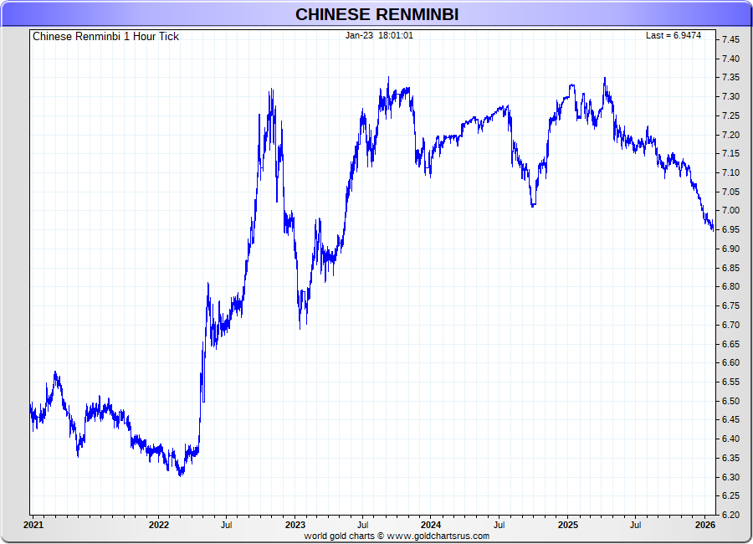Click the 6.30 y-axis label

[x=730, y=477]
